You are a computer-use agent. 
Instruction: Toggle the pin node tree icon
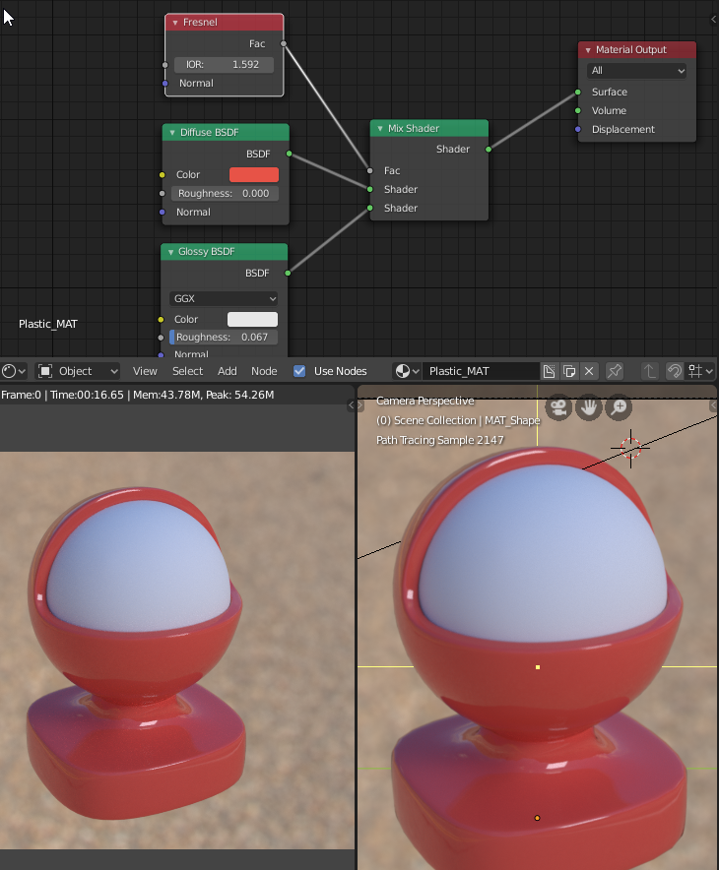[615, 371]
